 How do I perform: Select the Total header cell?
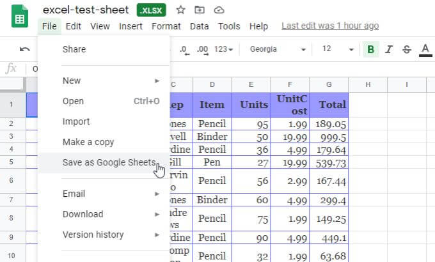(x=329, y=104)
